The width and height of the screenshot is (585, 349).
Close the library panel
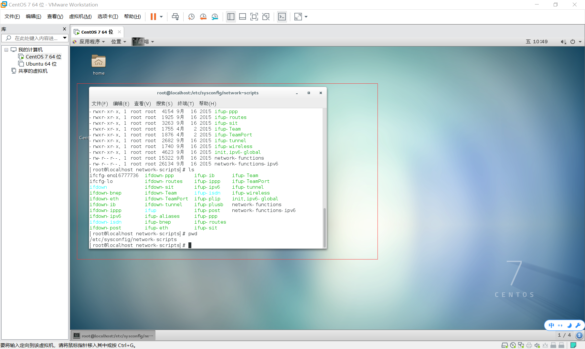tap(64, 29)
